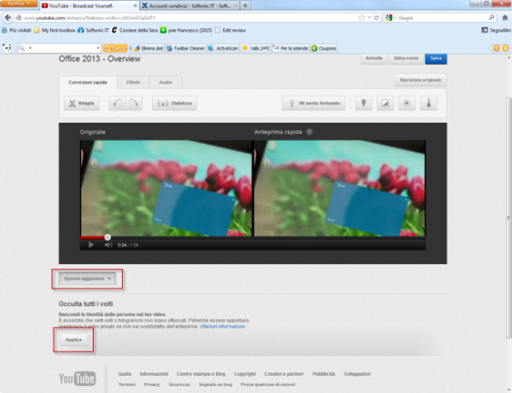
Task: Click the Ritaglia trim scissors button
Action: coord(82,103)
